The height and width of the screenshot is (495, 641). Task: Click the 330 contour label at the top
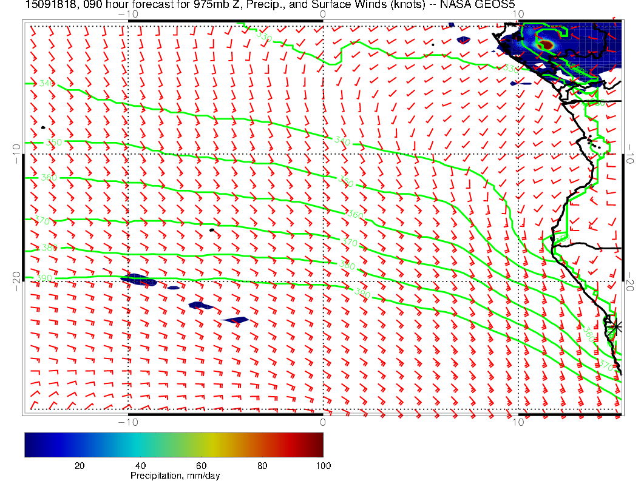[x=263, y=36]
